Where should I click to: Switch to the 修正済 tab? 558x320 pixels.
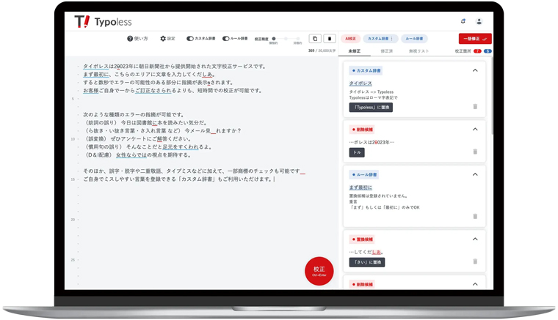point(386,51)
